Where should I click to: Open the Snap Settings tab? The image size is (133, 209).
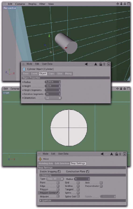coord(78,164)
